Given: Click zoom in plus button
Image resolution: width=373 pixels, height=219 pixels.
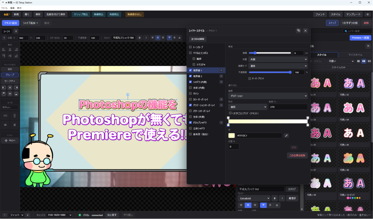Looking at the screenshot, I should 28,215.
